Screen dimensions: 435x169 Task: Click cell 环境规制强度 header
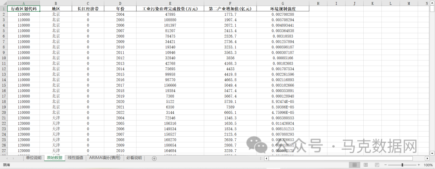(x=283, y=8)
